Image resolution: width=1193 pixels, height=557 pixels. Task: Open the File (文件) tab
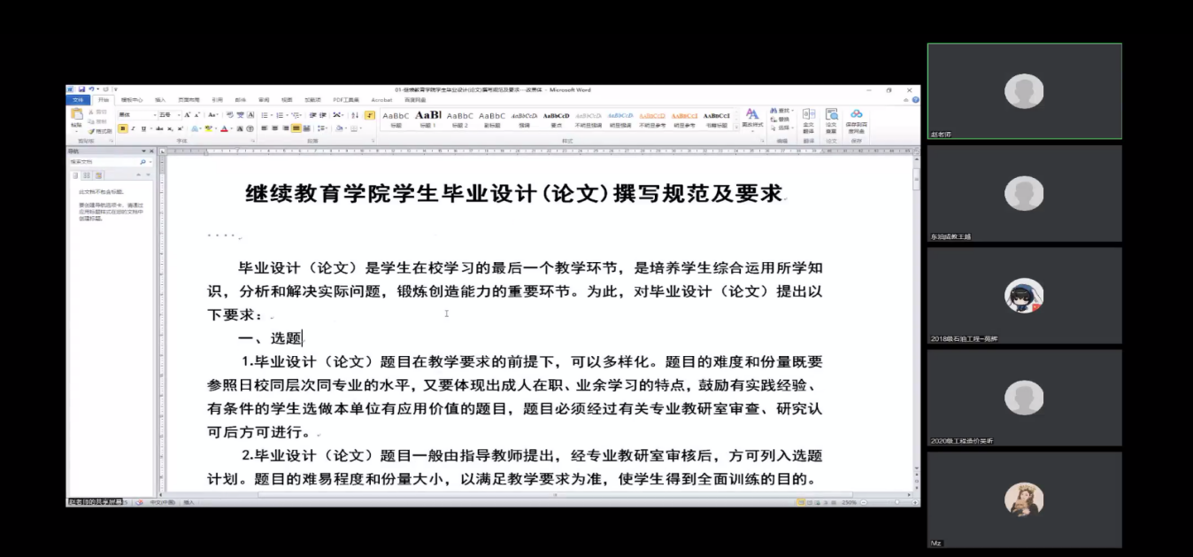tap(79, 100)
